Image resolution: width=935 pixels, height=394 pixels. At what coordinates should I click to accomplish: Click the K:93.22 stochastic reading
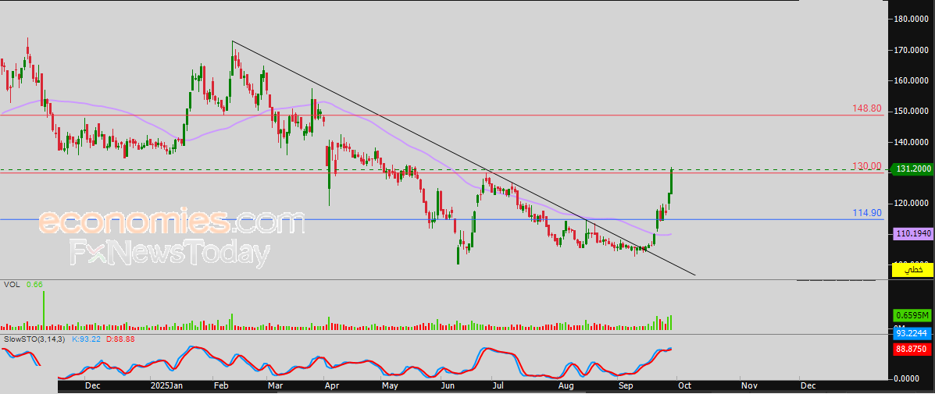87,339
